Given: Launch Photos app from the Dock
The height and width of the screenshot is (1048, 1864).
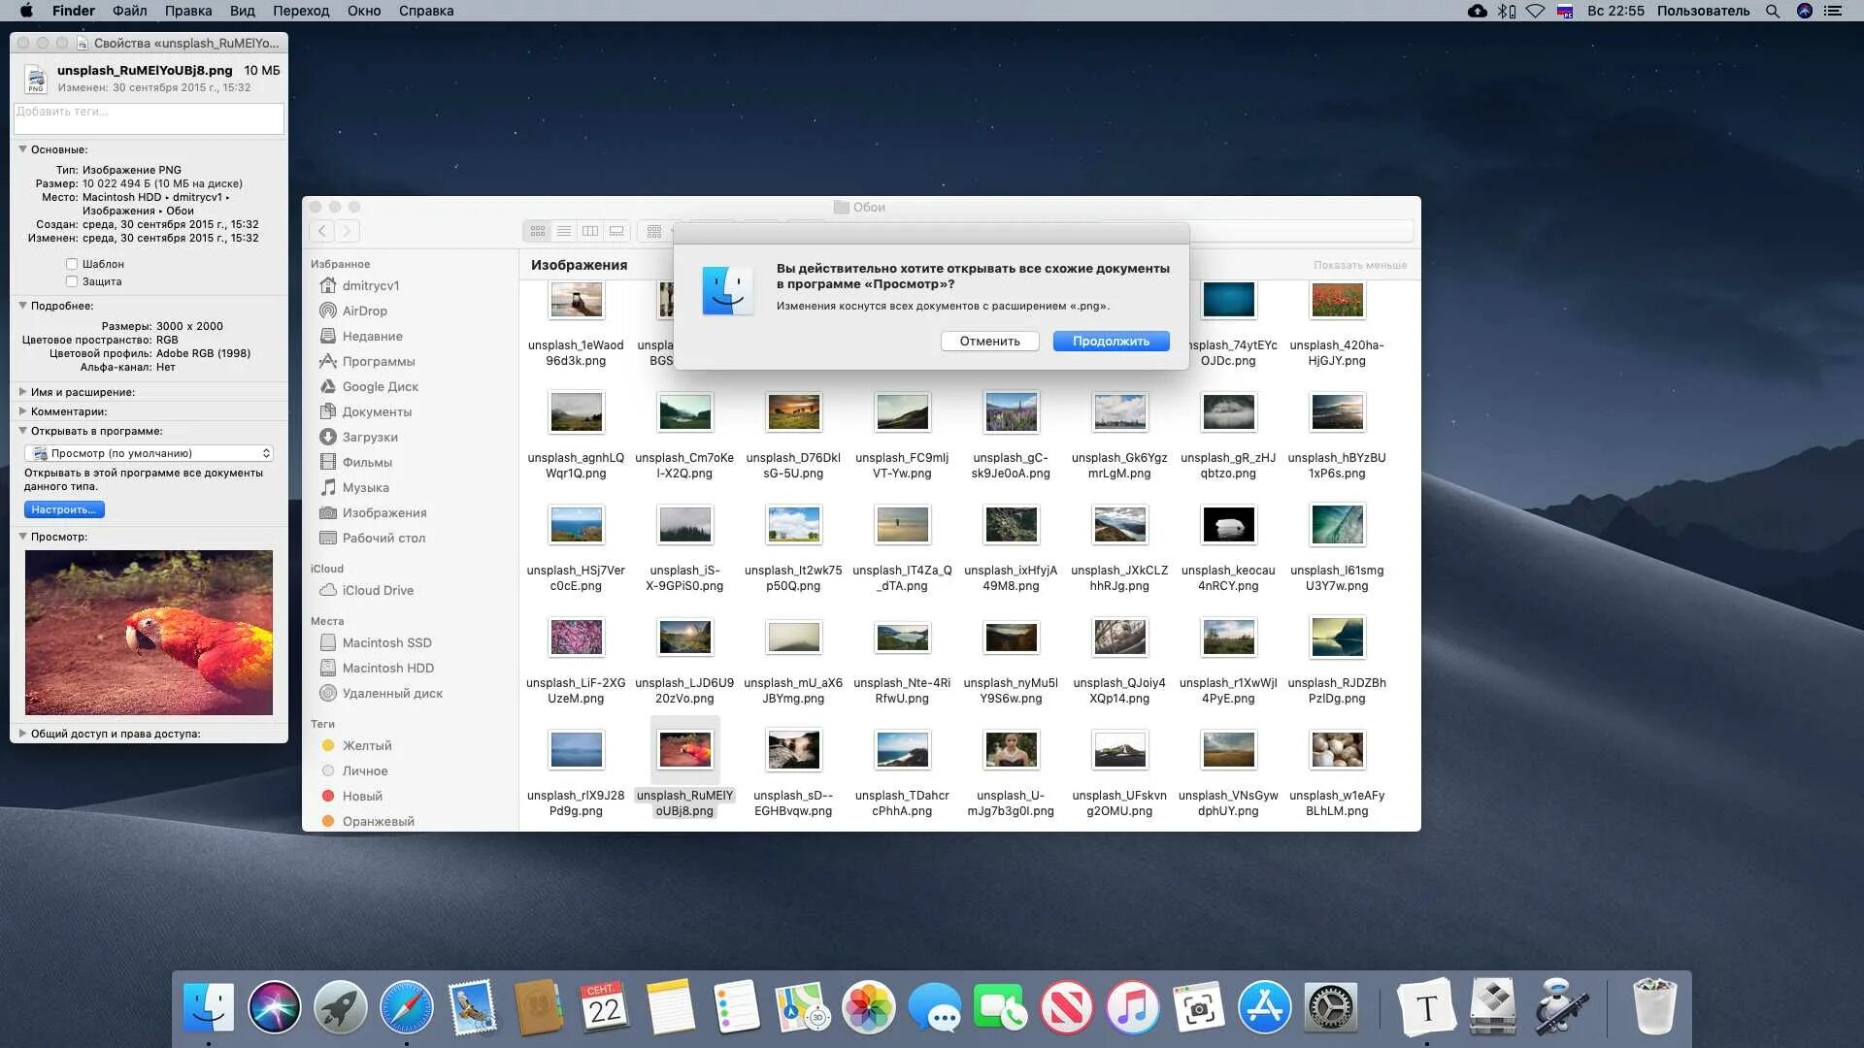Looking at the screenshot, I should coord(868,1007).
